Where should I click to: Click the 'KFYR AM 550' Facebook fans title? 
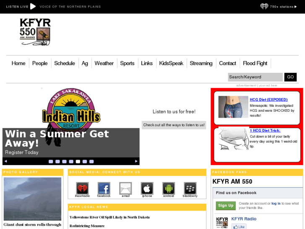point(232,182)
